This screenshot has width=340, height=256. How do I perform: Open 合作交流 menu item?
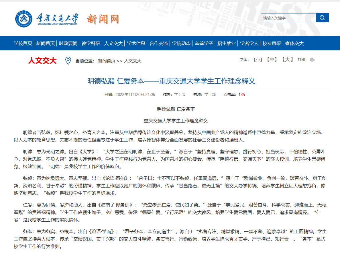pyautogui.click(x=159, y=43)
